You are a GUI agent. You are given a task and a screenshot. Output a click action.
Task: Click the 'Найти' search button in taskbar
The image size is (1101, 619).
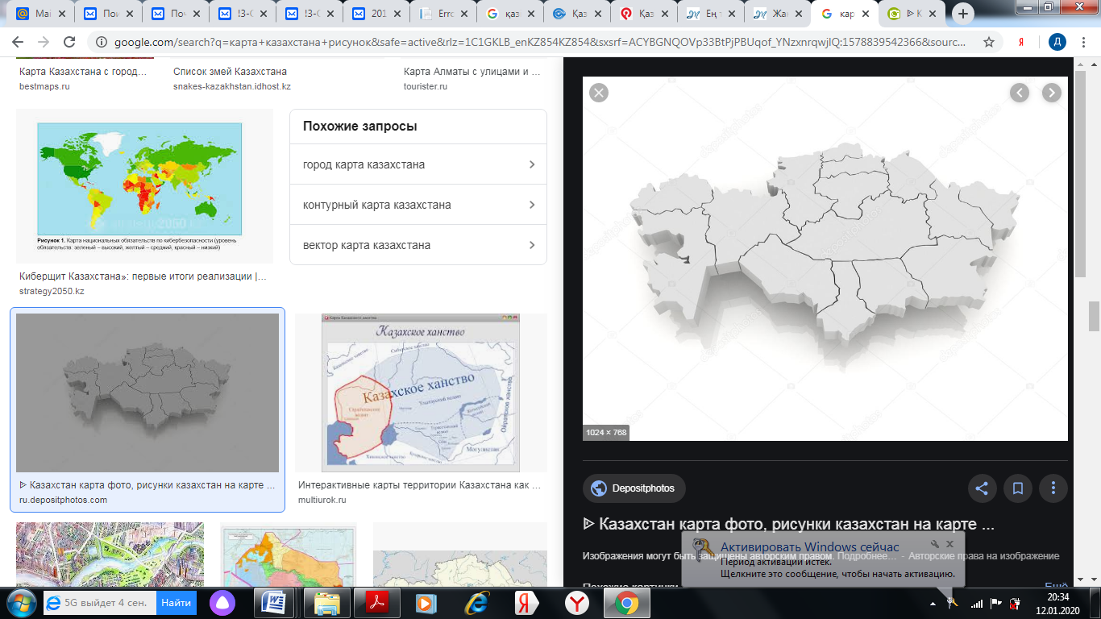tap(176, 602)
